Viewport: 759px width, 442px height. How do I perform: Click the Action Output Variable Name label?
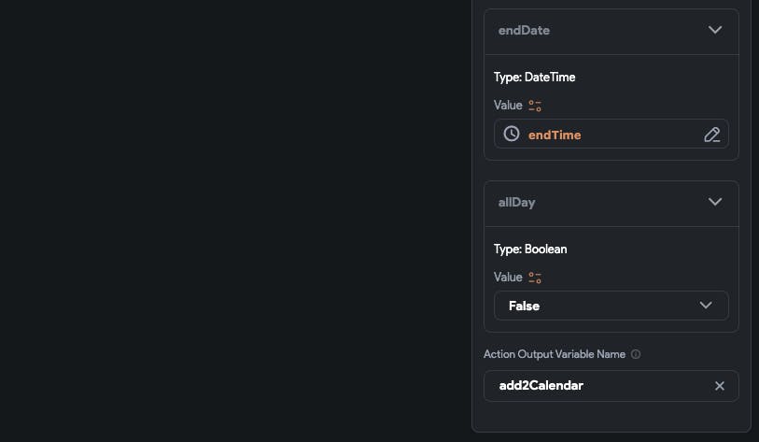[555, 355]
